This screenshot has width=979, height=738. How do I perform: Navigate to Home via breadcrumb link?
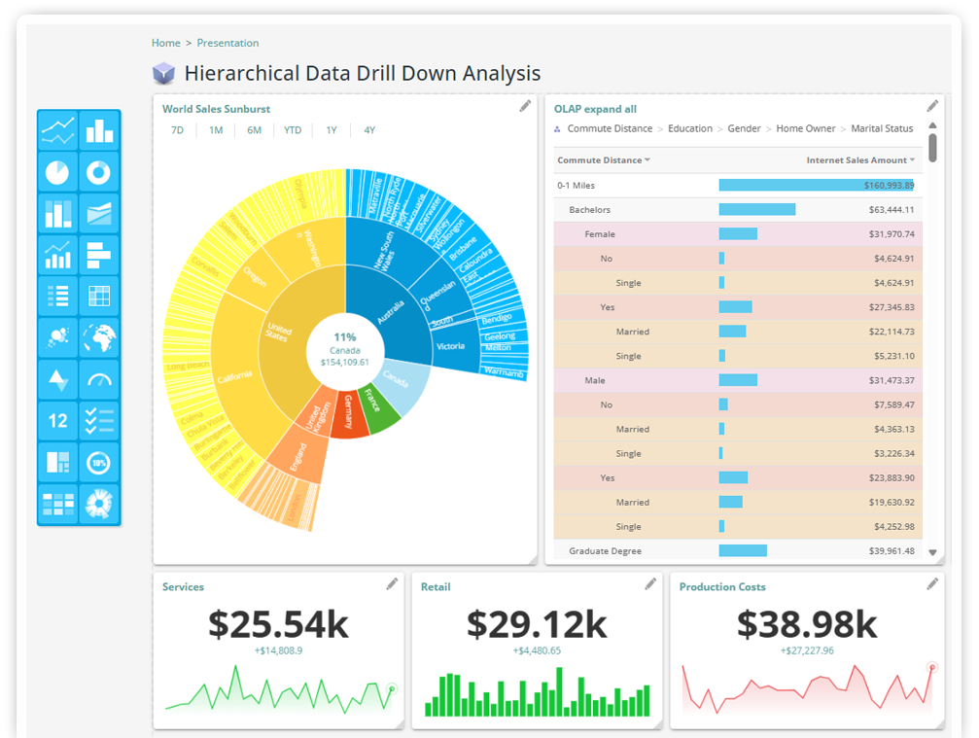point(165,42)
